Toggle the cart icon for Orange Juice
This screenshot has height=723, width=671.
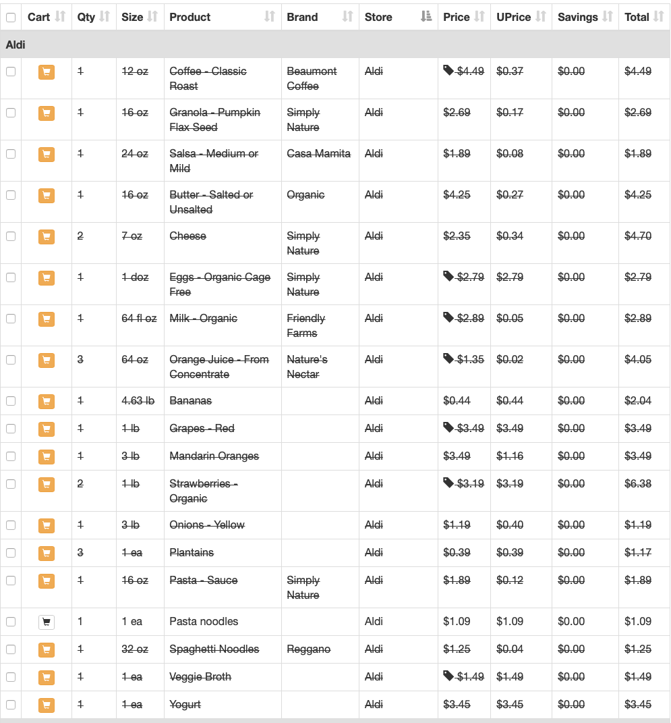point(47,360)
